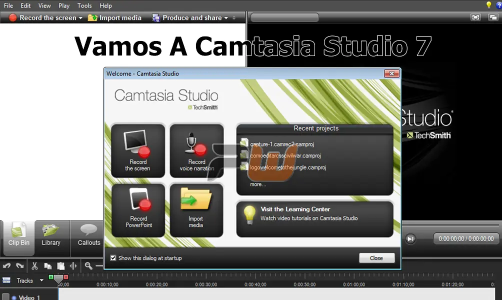The width and height of the screenshot is (502, 300).
Task: Open the Tools menu
Action: 84,5
